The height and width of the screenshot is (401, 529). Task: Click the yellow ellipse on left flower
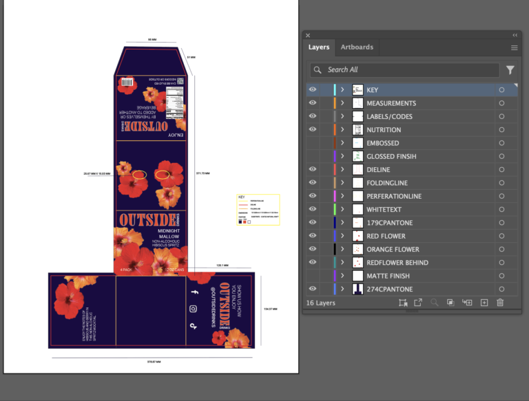139,175
